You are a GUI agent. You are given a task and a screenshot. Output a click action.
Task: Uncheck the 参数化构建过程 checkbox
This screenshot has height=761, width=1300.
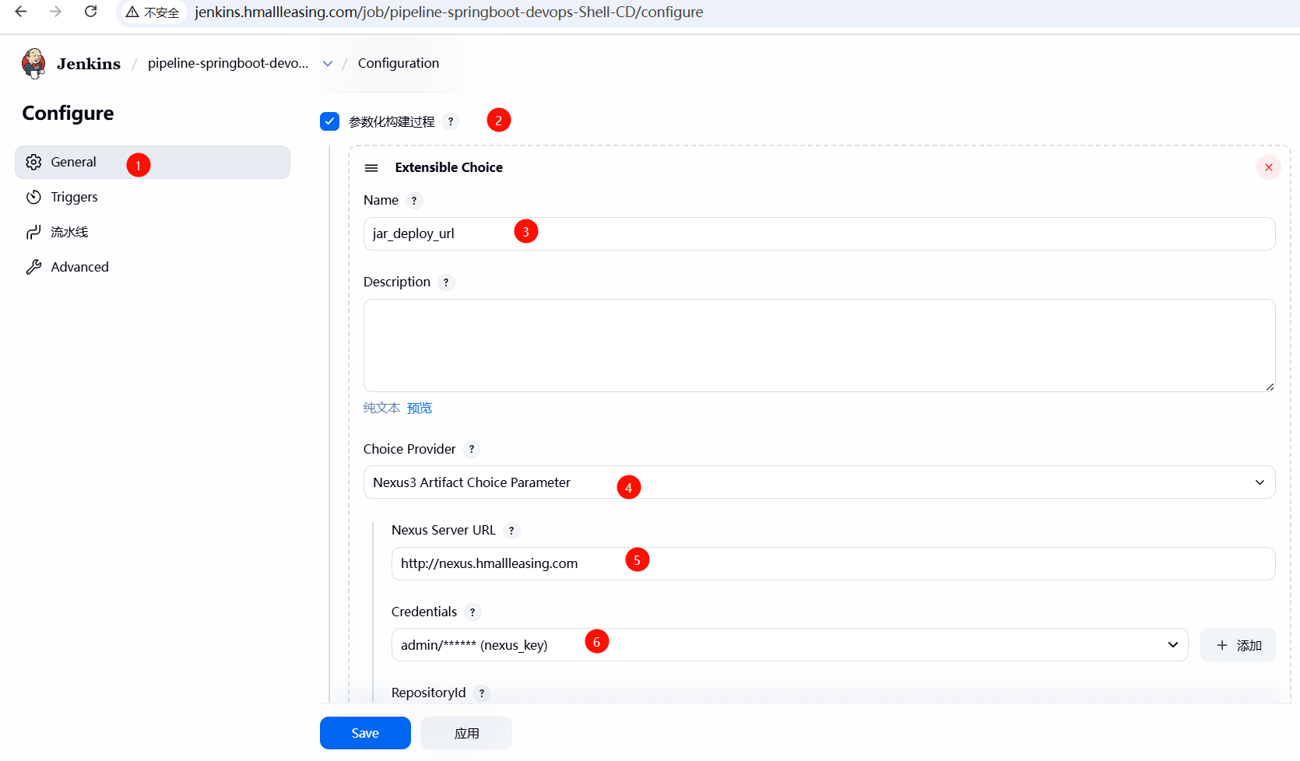[329, 121]
